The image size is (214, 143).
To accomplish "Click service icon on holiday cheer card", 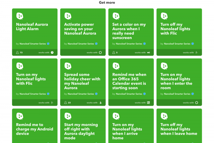I will (x=100, y=103).
